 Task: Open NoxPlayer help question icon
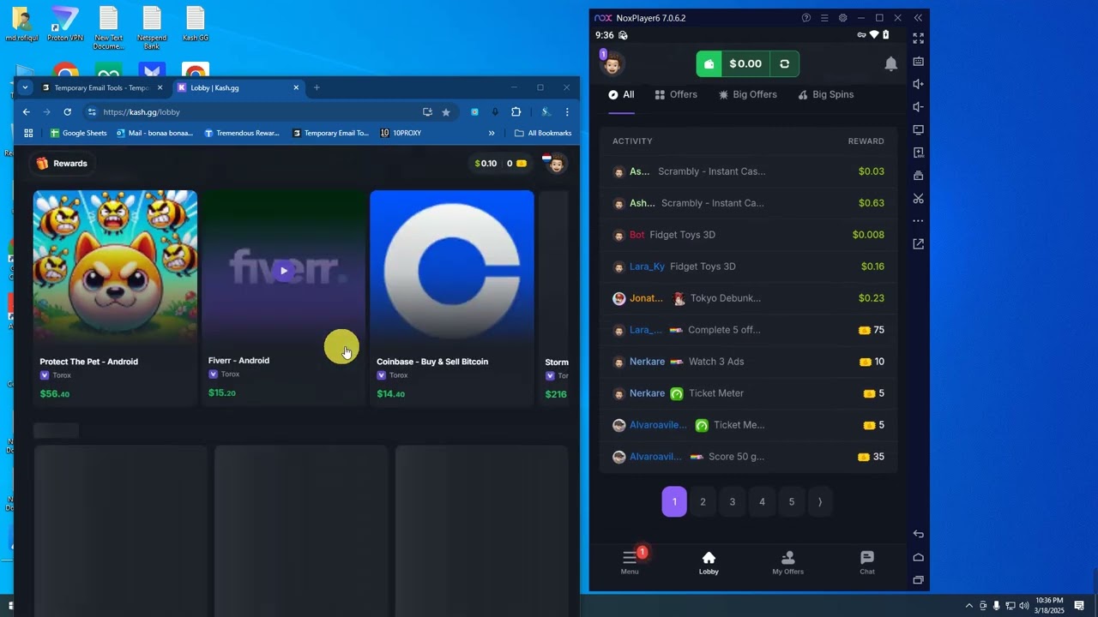point(806,18)
